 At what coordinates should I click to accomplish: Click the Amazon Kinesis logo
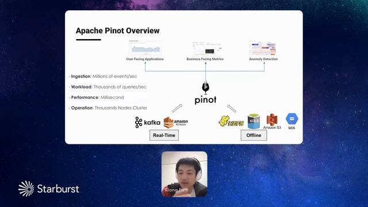coord(176,122)
